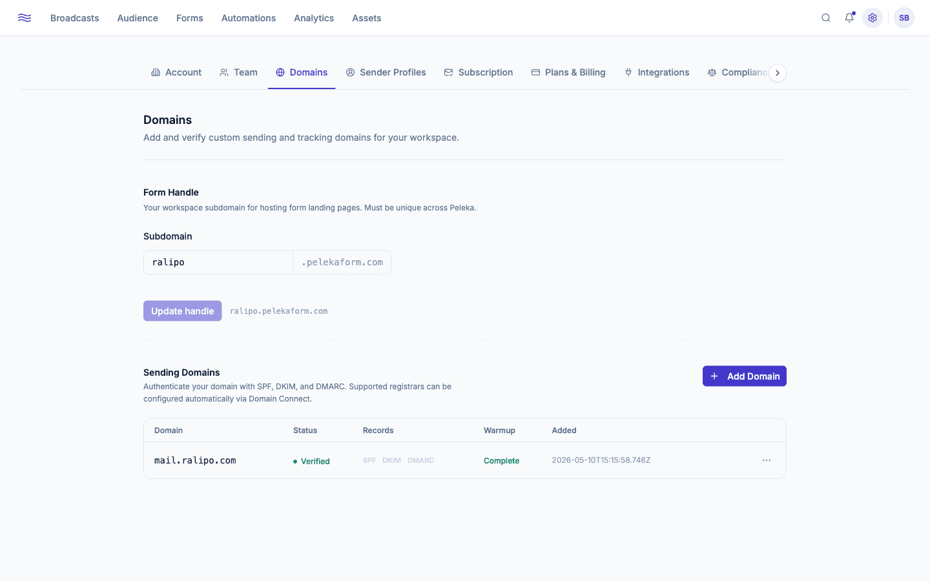The image size is (930, 581).
Task: Click the settings gear icon
Action: coord(873,18)
